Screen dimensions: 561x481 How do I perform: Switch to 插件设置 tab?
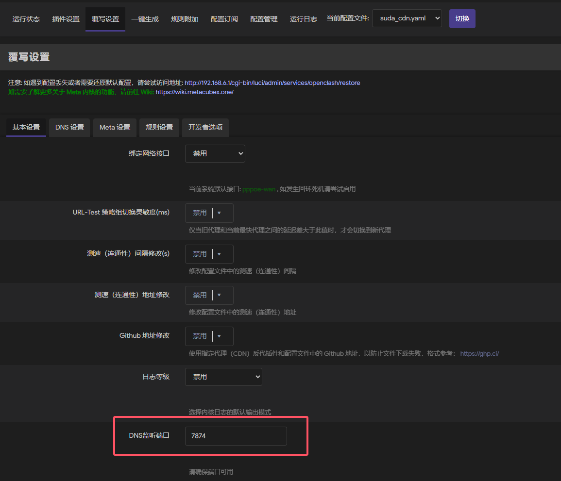pyautogui.click(x=66, y=19)
